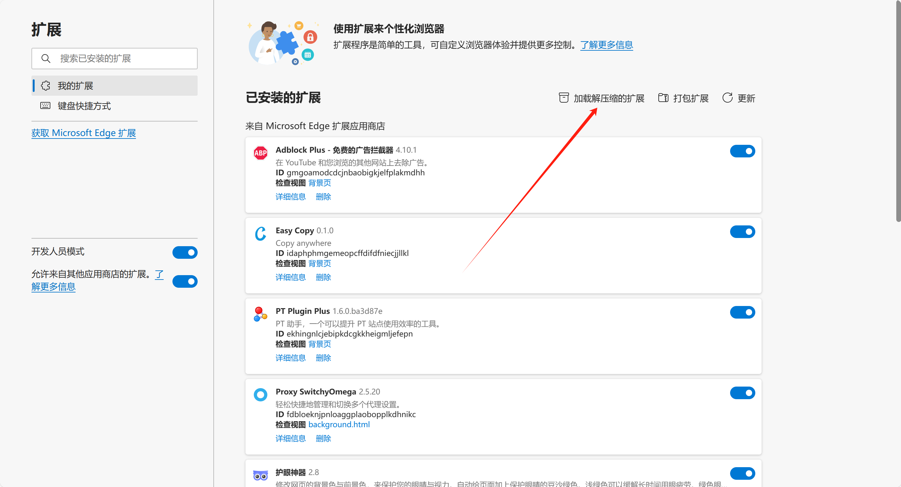Click the 加载解压缩的扩展 box icon
Screen dimensions: 901x487
pyautogui.click(x=563, y=98)
